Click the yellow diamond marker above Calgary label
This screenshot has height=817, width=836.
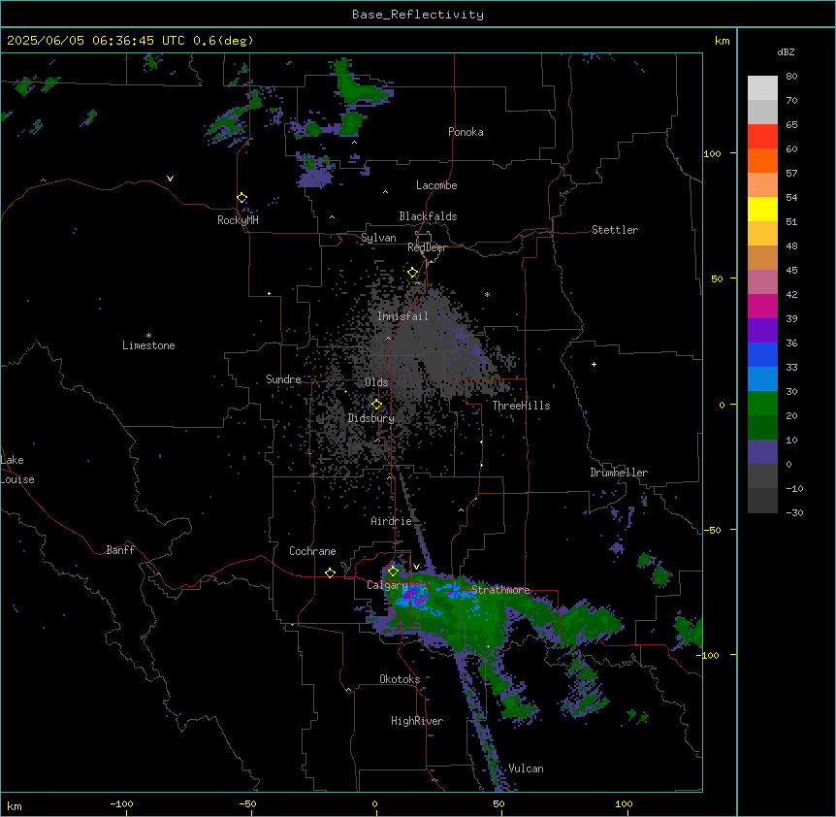click(x=393, y=572)
